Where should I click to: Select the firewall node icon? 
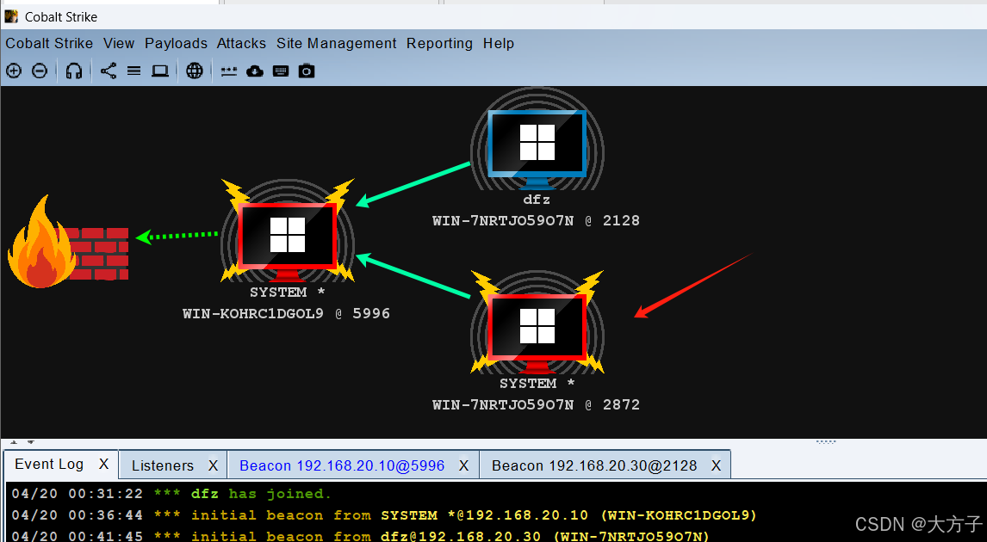point(68,242)
